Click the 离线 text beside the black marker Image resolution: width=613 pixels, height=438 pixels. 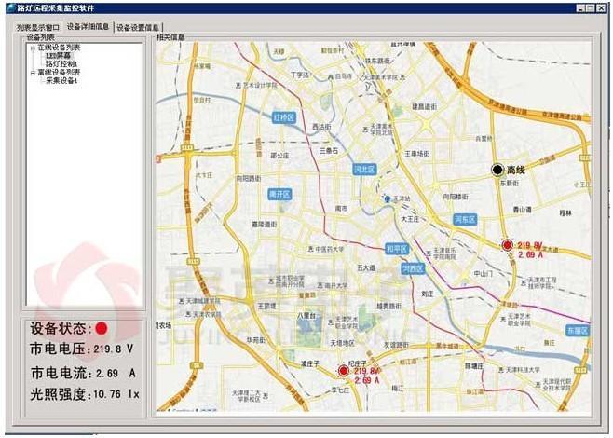coord(516,171)
